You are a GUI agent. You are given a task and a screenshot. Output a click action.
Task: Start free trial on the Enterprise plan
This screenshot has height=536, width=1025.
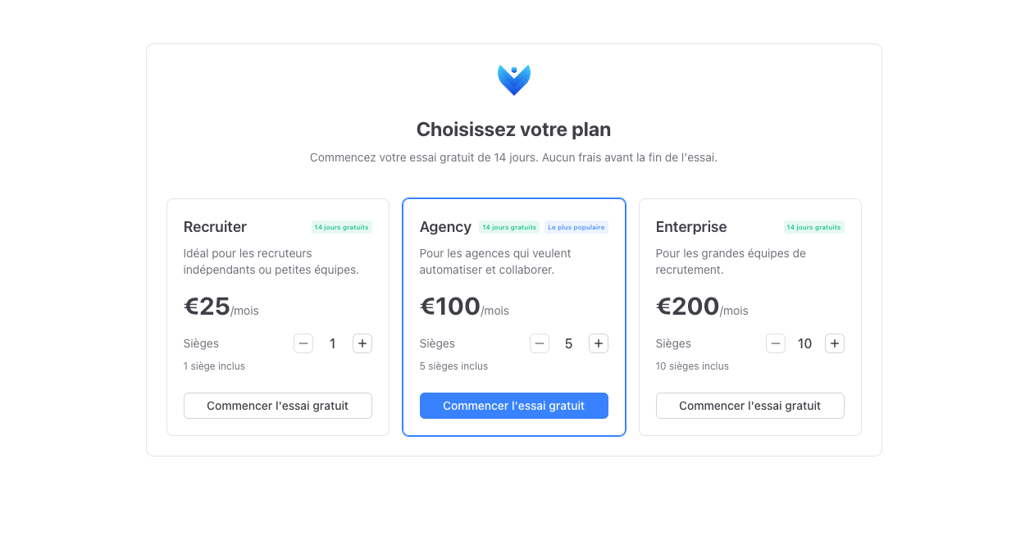[750, 405]
